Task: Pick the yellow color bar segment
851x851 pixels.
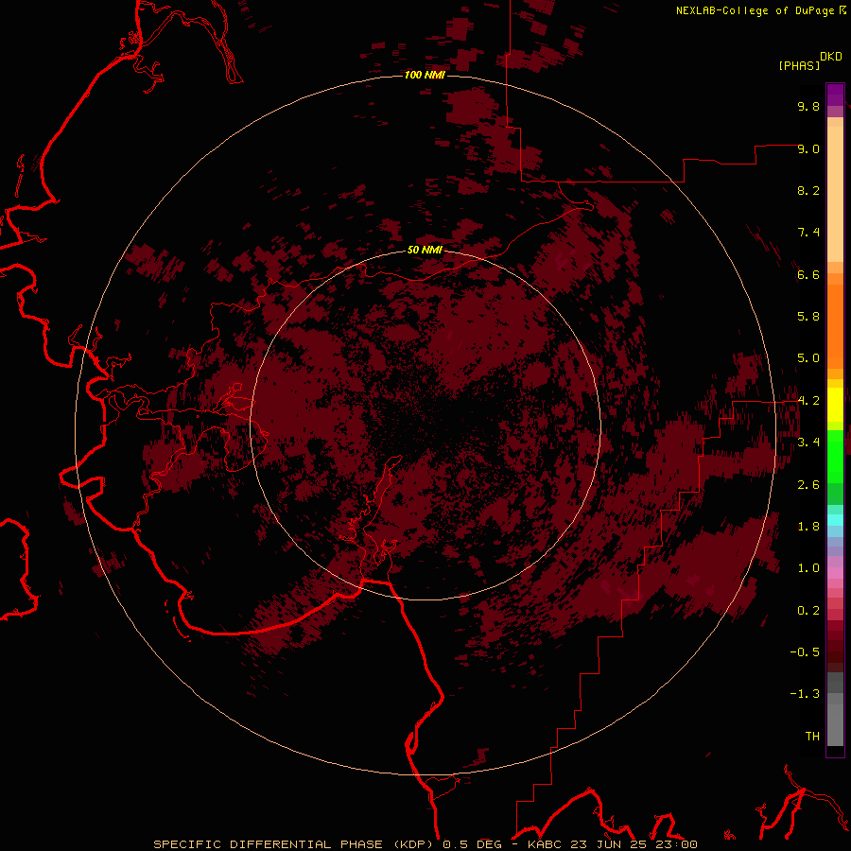Action: click(x=835, y=405)
